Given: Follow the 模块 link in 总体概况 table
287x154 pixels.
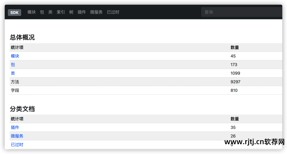Looking at the screenshot, I should pyautogui.click(x=15, y=56).
